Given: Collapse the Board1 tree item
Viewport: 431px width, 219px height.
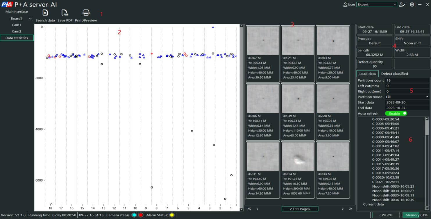Looking at the screenshot, I should pos(30,19).
